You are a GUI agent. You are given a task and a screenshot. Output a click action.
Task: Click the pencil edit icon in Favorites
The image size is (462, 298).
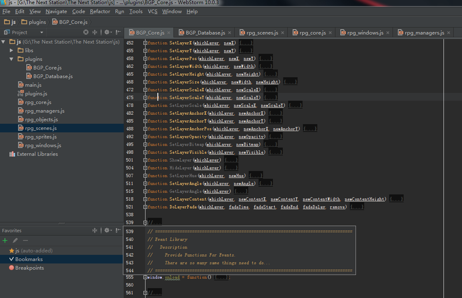15,240
